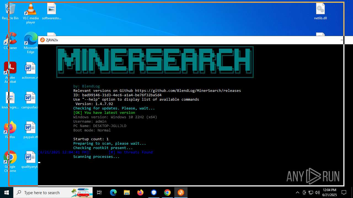353x198 pixels.
Task: Open the Windows Start menu
Action: 7,193
